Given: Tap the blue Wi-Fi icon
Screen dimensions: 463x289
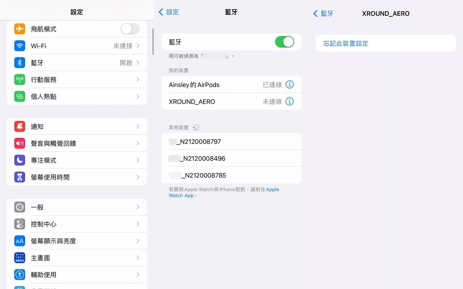Looking at the screenshot, I should [x=20, y=46].
